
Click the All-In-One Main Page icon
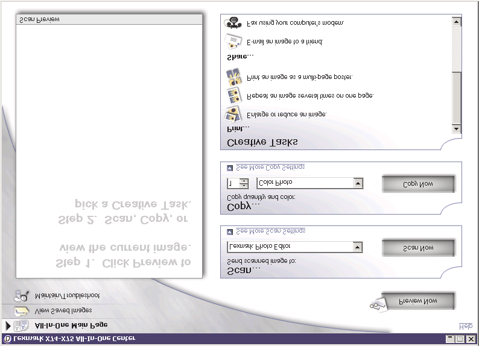point(21,326)
